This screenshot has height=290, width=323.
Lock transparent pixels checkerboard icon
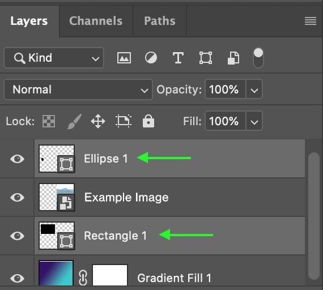(49, 121)
